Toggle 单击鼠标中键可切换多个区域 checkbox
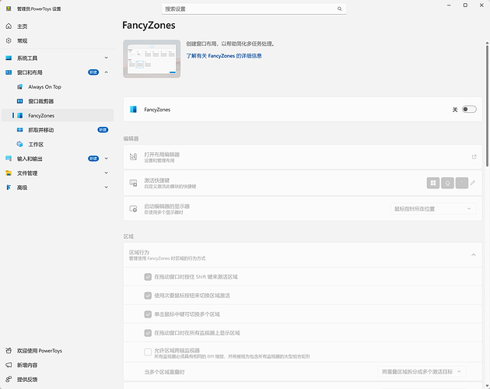Viewport: 490px width, 389px height. tap(148, 314)
